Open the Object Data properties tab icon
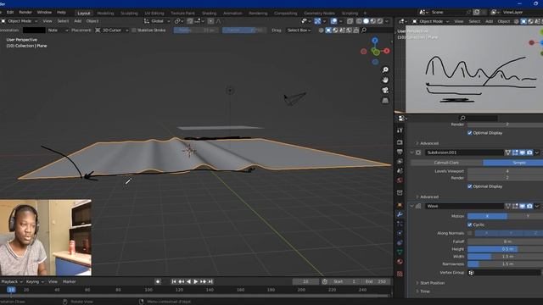543x305 pixels. (x=400, y=252)
